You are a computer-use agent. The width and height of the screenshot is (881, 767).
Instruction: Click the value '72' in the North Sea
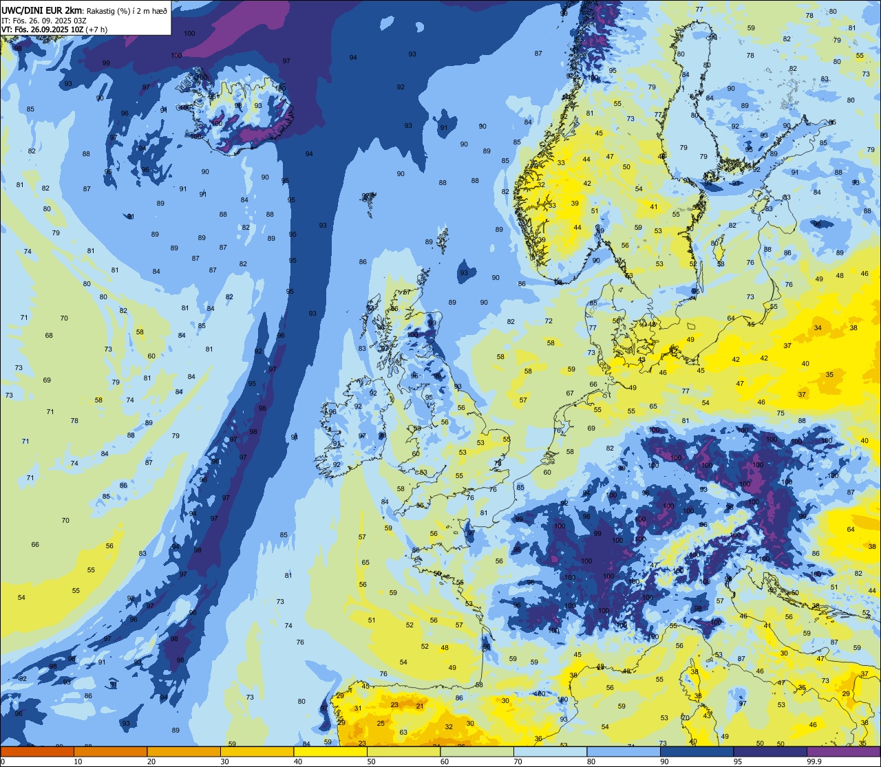tap(549, 321)
